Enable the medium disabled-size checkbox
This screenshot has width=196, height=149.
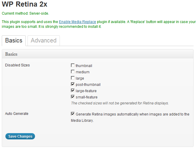73,72
